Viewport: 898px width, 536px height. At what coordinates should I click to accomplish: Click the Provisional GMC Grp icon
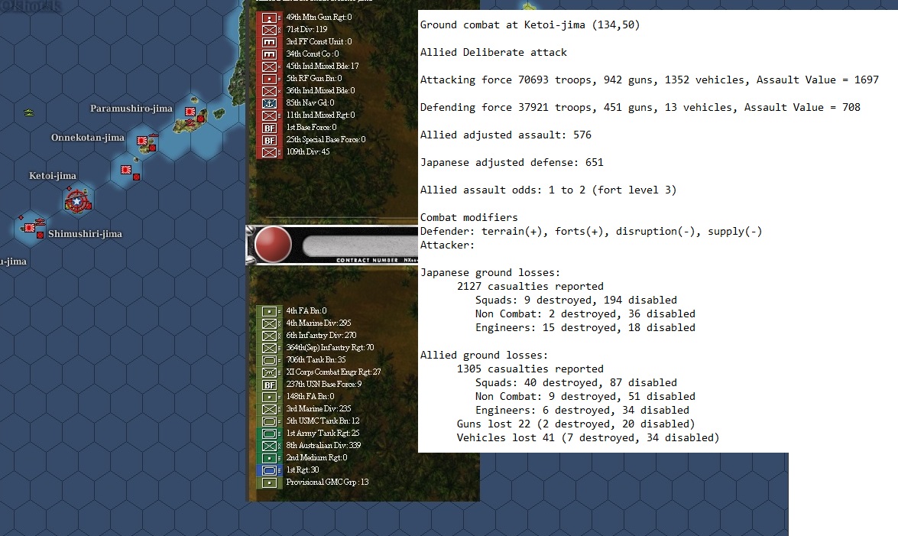(269, 482)
